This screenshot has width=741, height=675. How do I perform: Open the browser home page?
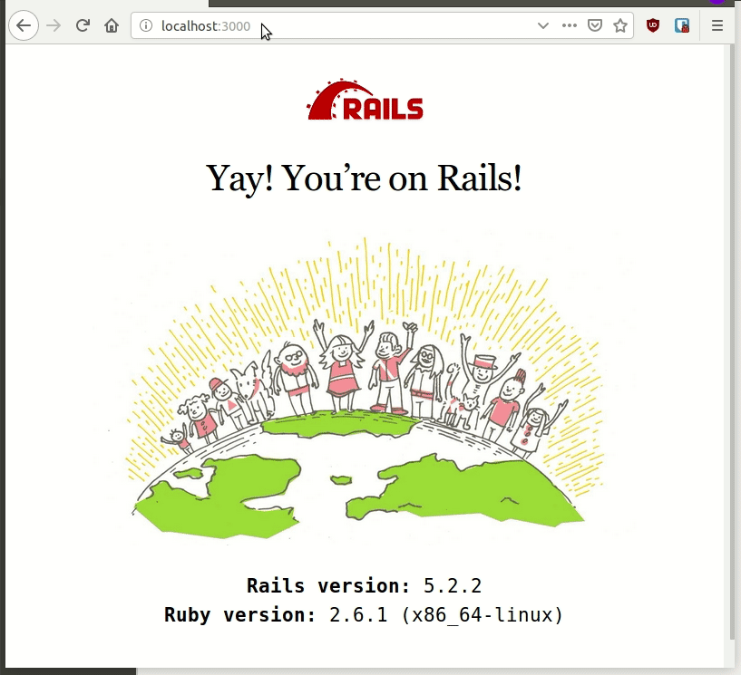[112, 25]
